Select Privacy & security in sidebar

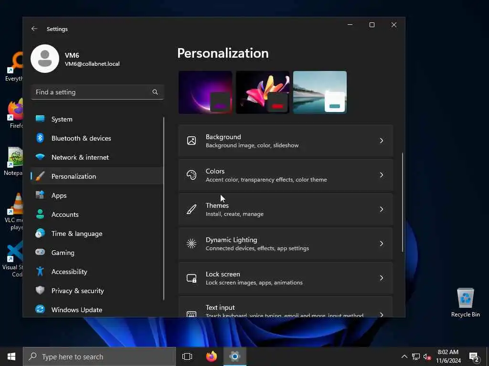[96, 290]
